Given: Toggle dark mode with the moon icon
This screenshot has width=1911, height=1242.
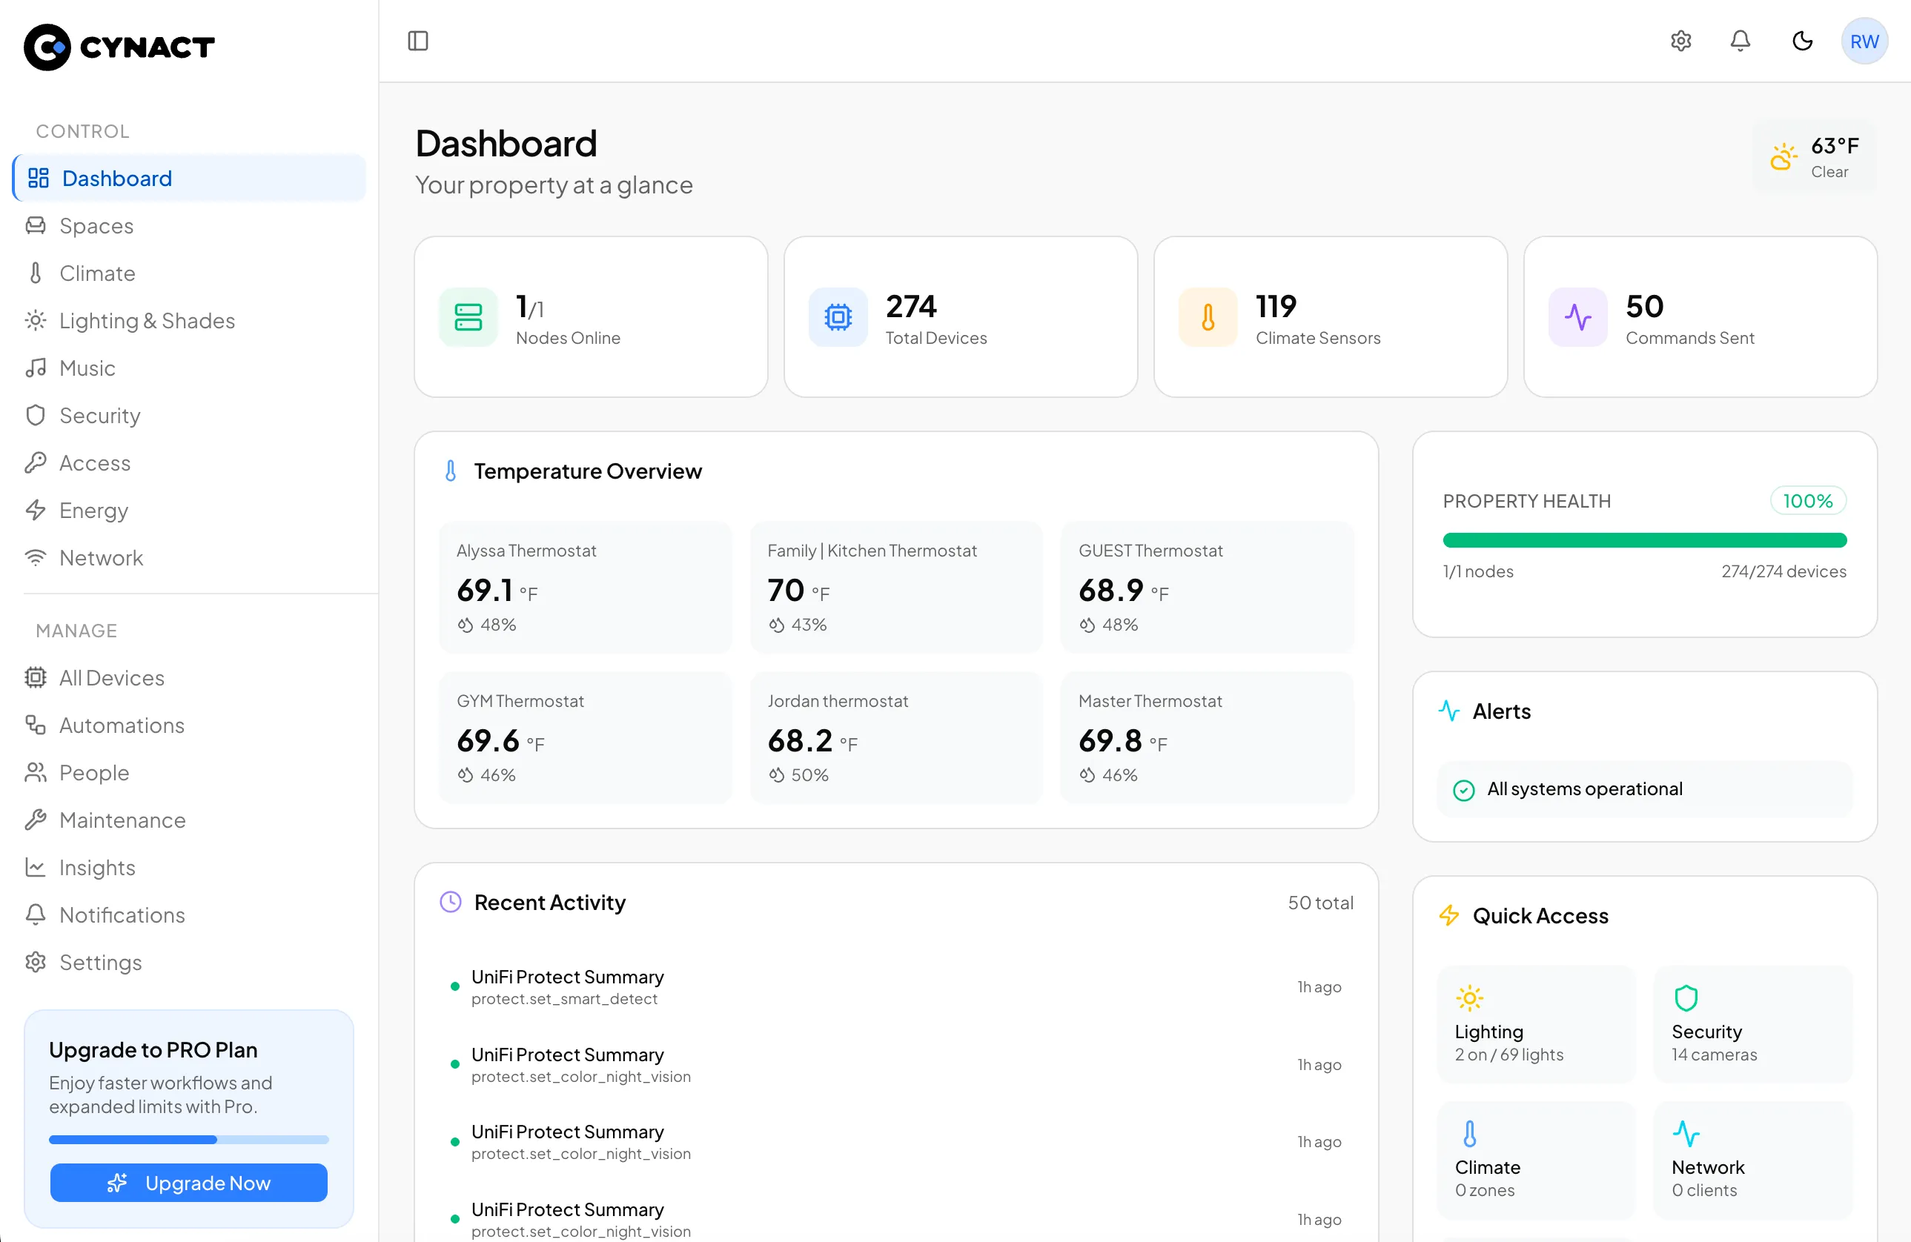Looking at the screenshot, I should (1803, 40).
